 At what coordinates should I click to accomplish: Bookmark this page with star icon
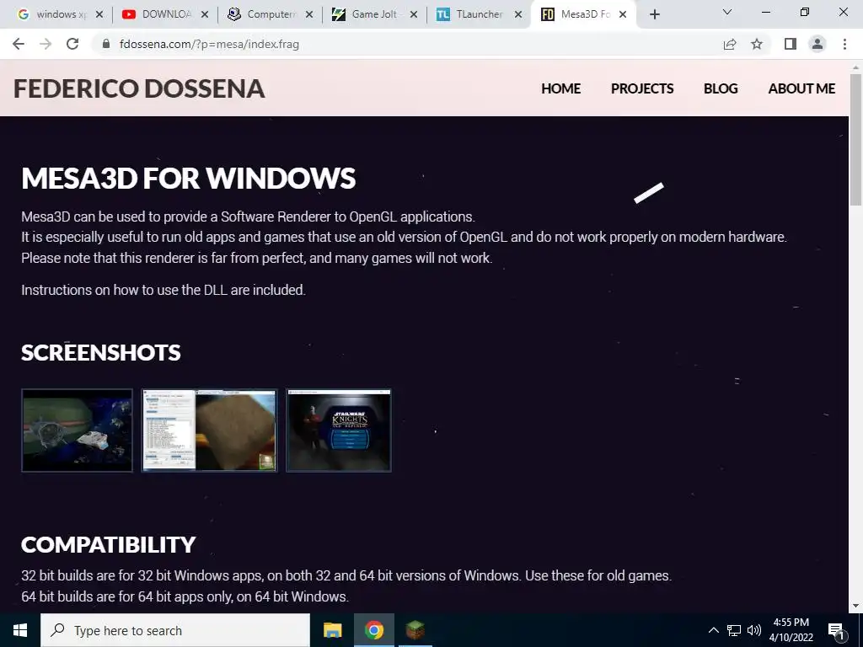pos(757,44)
